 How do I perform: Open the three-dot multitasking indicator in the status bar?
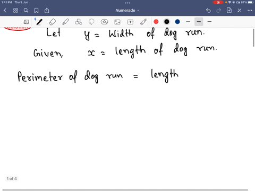(127, 3)
